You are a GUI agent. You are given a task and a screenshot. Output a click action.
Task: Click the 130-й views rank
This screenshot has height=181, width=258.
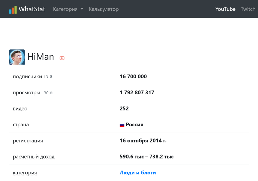coord(47,93)
